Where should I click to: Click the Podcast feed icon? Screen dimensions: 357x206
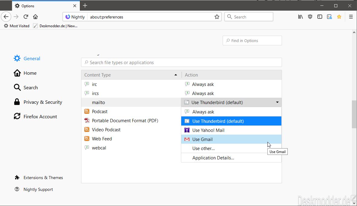coord(87,111)
